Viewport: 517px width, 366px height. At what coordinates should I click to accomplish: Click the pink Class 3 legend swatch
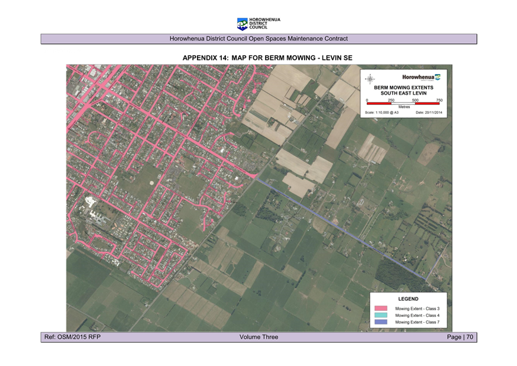tap(381, 308)
